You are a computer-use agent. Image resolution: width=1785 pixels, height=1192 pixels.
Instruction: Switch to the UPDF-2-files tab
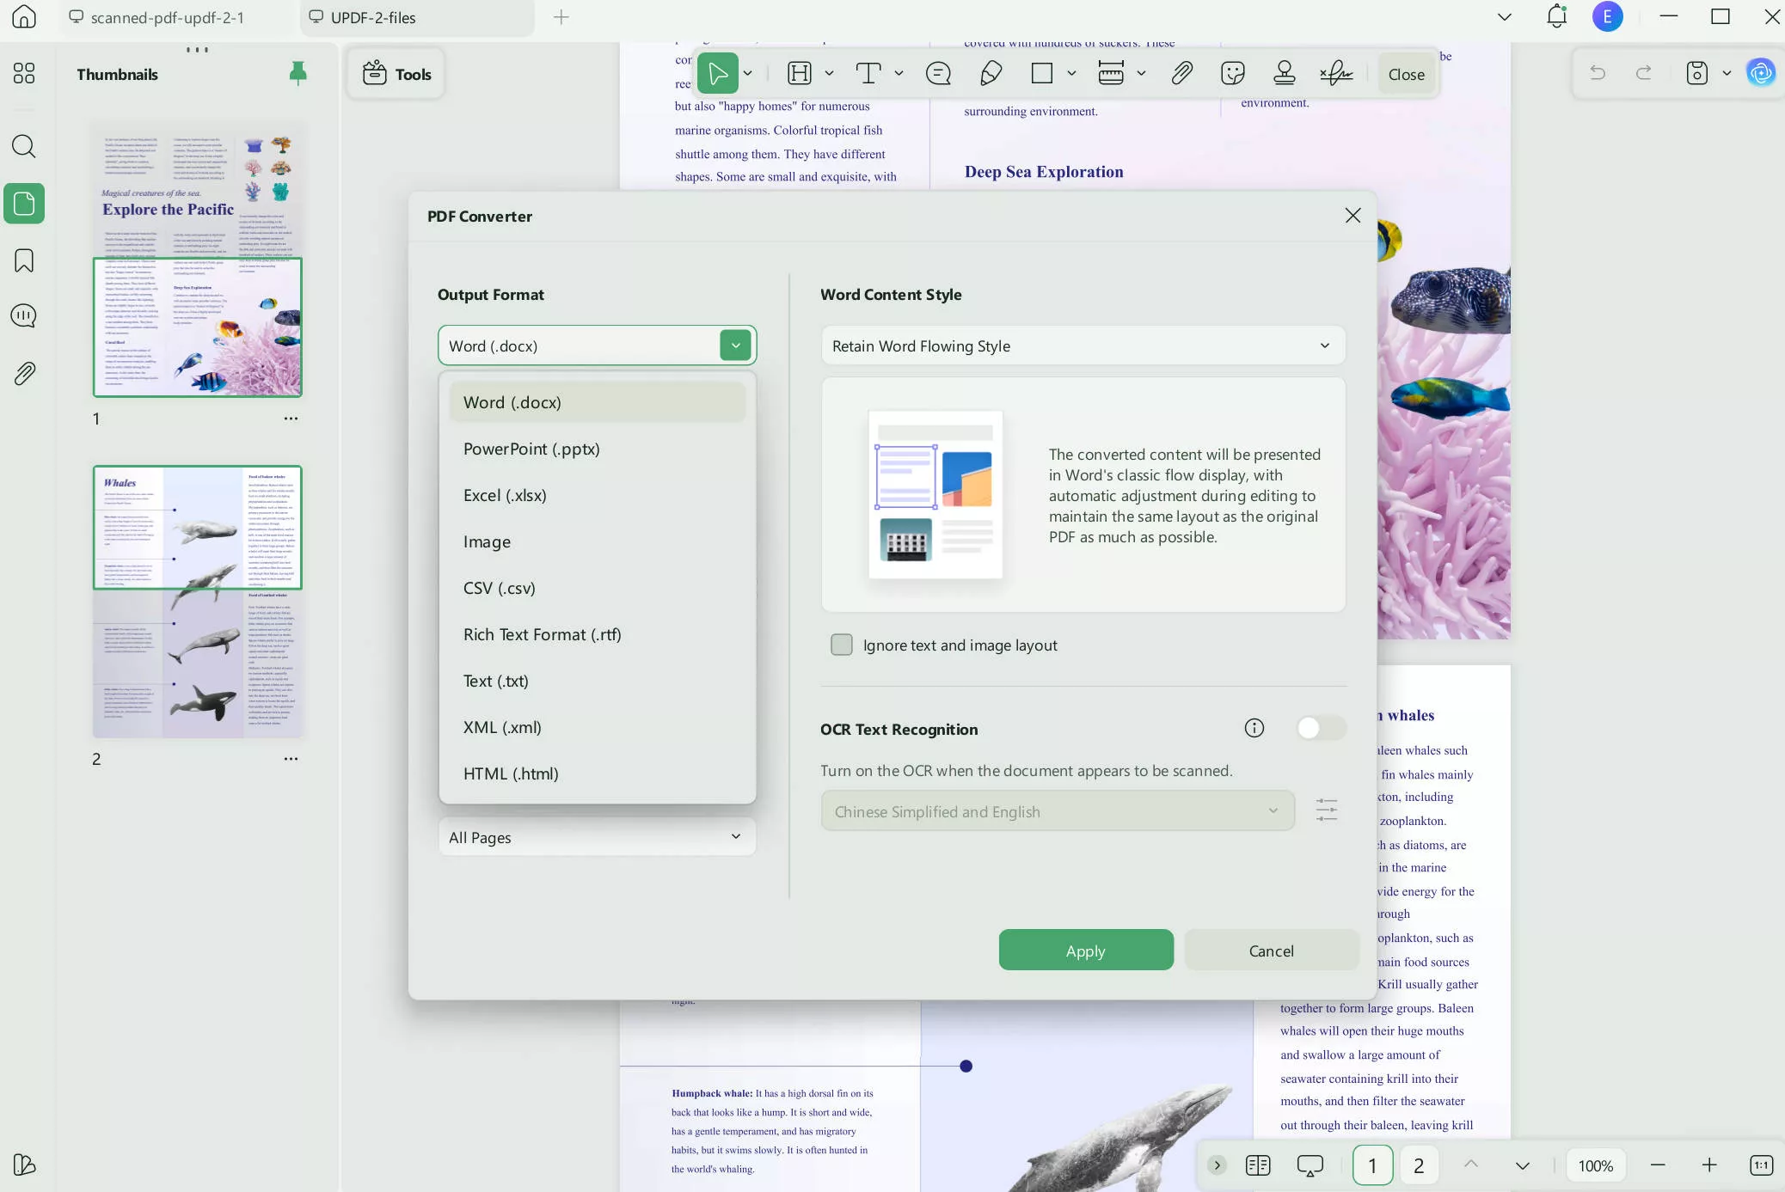pos(373,17)
